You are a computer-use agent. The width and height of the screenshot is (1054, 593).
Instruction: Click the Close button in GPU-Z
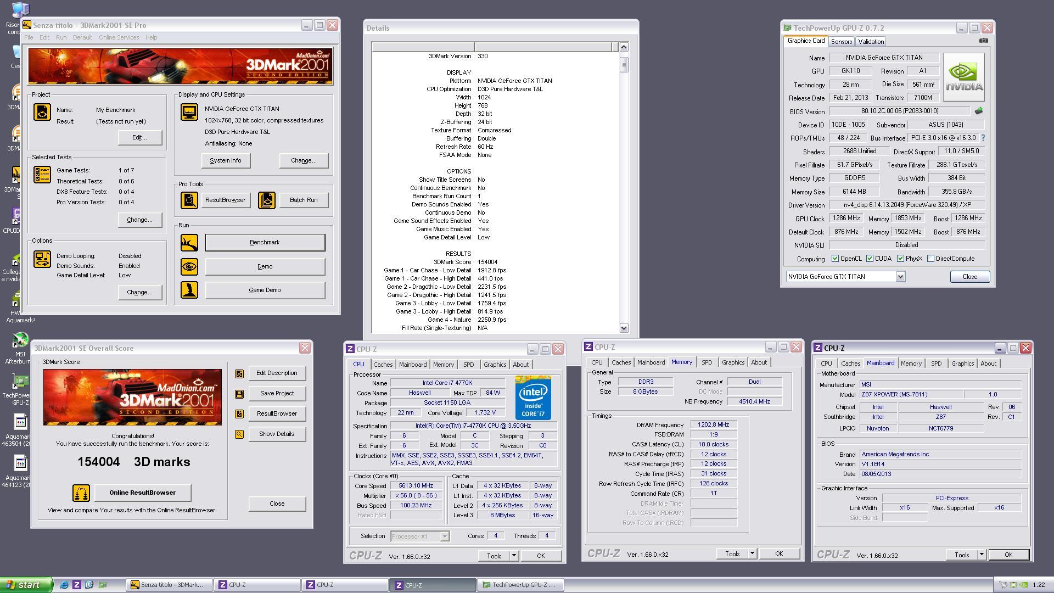click(x=970, y=277)
